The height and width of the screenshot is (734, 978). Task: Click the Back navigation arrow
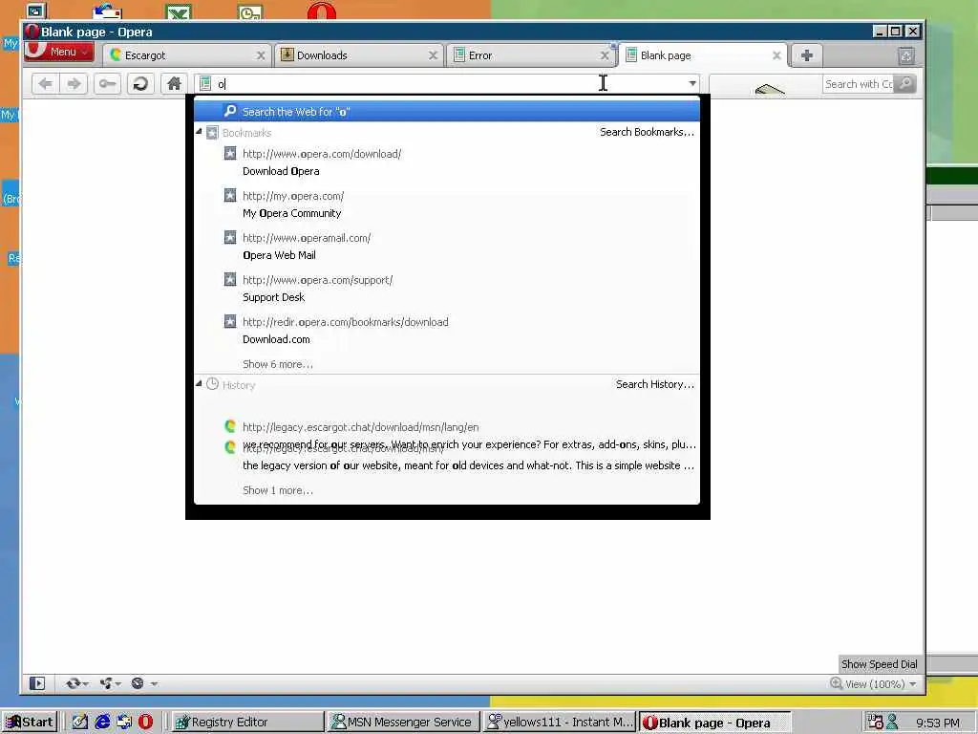pyautogui.click(x=46, y=84)
